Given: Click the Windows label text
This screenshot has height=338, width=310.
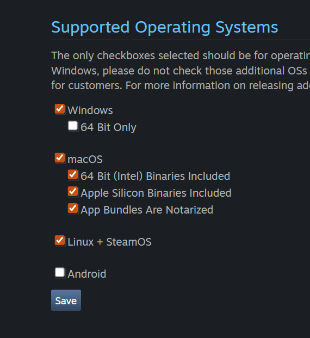Looking at the screenshot, I should click(90, 110).
